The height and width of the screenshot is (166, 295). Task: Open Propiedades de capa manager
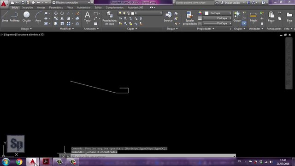pos(110,18)
